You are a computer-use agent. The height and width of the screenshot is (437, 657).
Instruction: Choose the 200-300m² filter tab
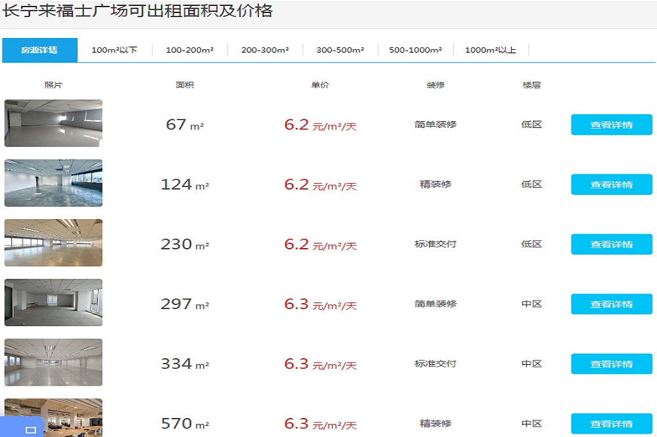pyautogui.click(x=265, y=51)
